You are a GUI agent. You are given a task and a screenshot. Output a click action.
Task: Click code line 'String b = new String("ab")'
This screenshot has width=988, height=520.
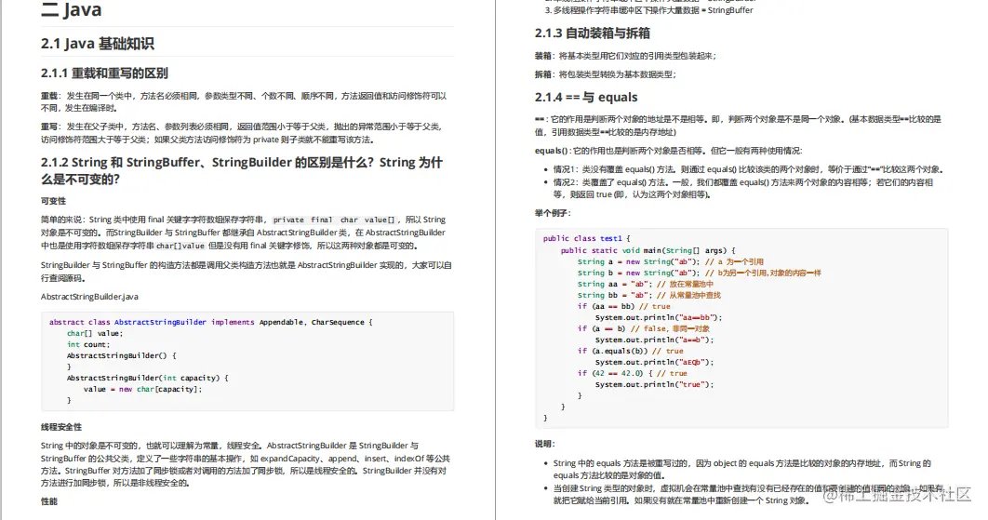[x=700, y=273]
